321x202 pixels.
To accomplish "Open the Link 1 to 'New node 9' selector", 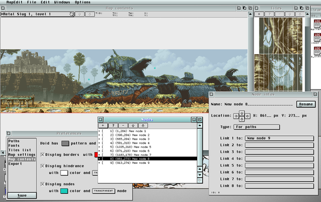I will (280, 138).
